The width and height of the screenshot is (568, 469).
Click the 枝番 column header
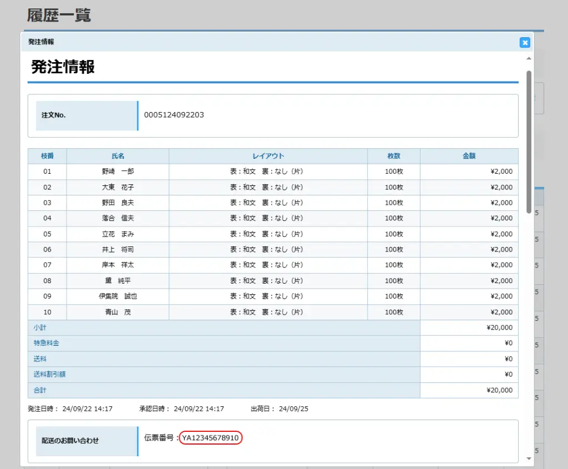coord(47,156)
